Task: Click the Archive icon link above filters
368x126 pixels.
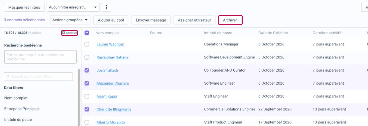Action: (69, 33)
